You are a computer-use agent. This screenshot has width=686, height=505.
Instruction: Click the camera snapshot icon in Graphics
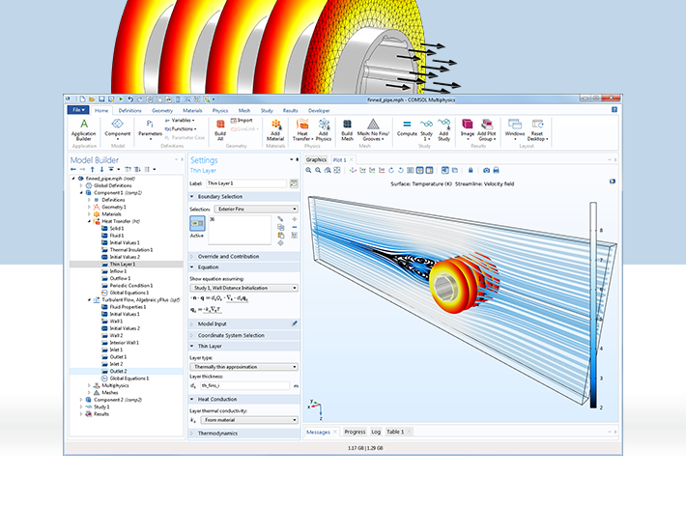tap(487, 170)
